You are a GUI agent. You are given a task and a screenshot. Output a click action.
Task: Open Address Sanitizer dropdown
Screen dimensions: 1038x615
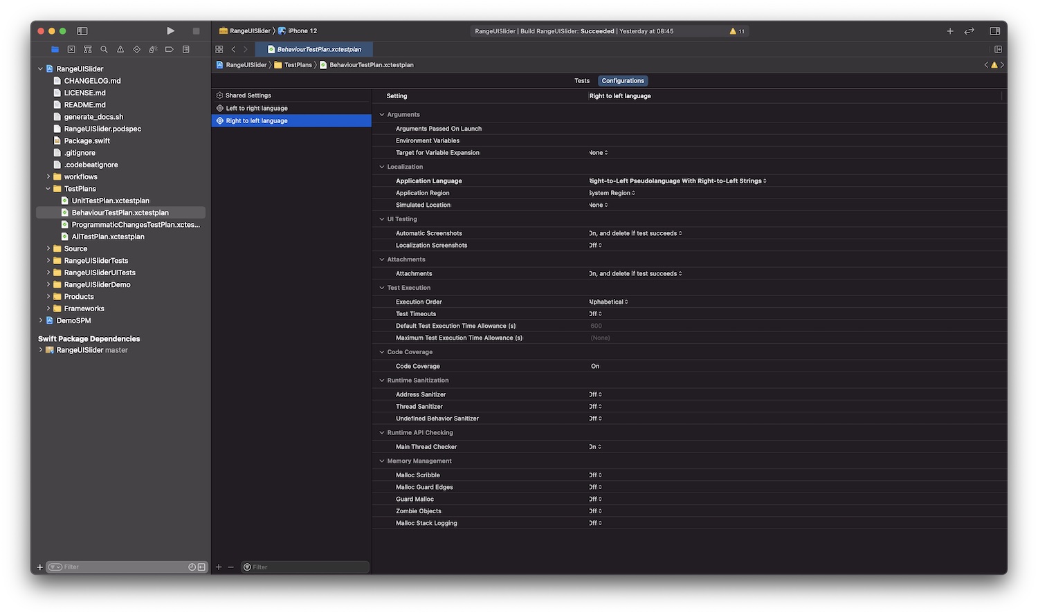(x=595, y=395)
